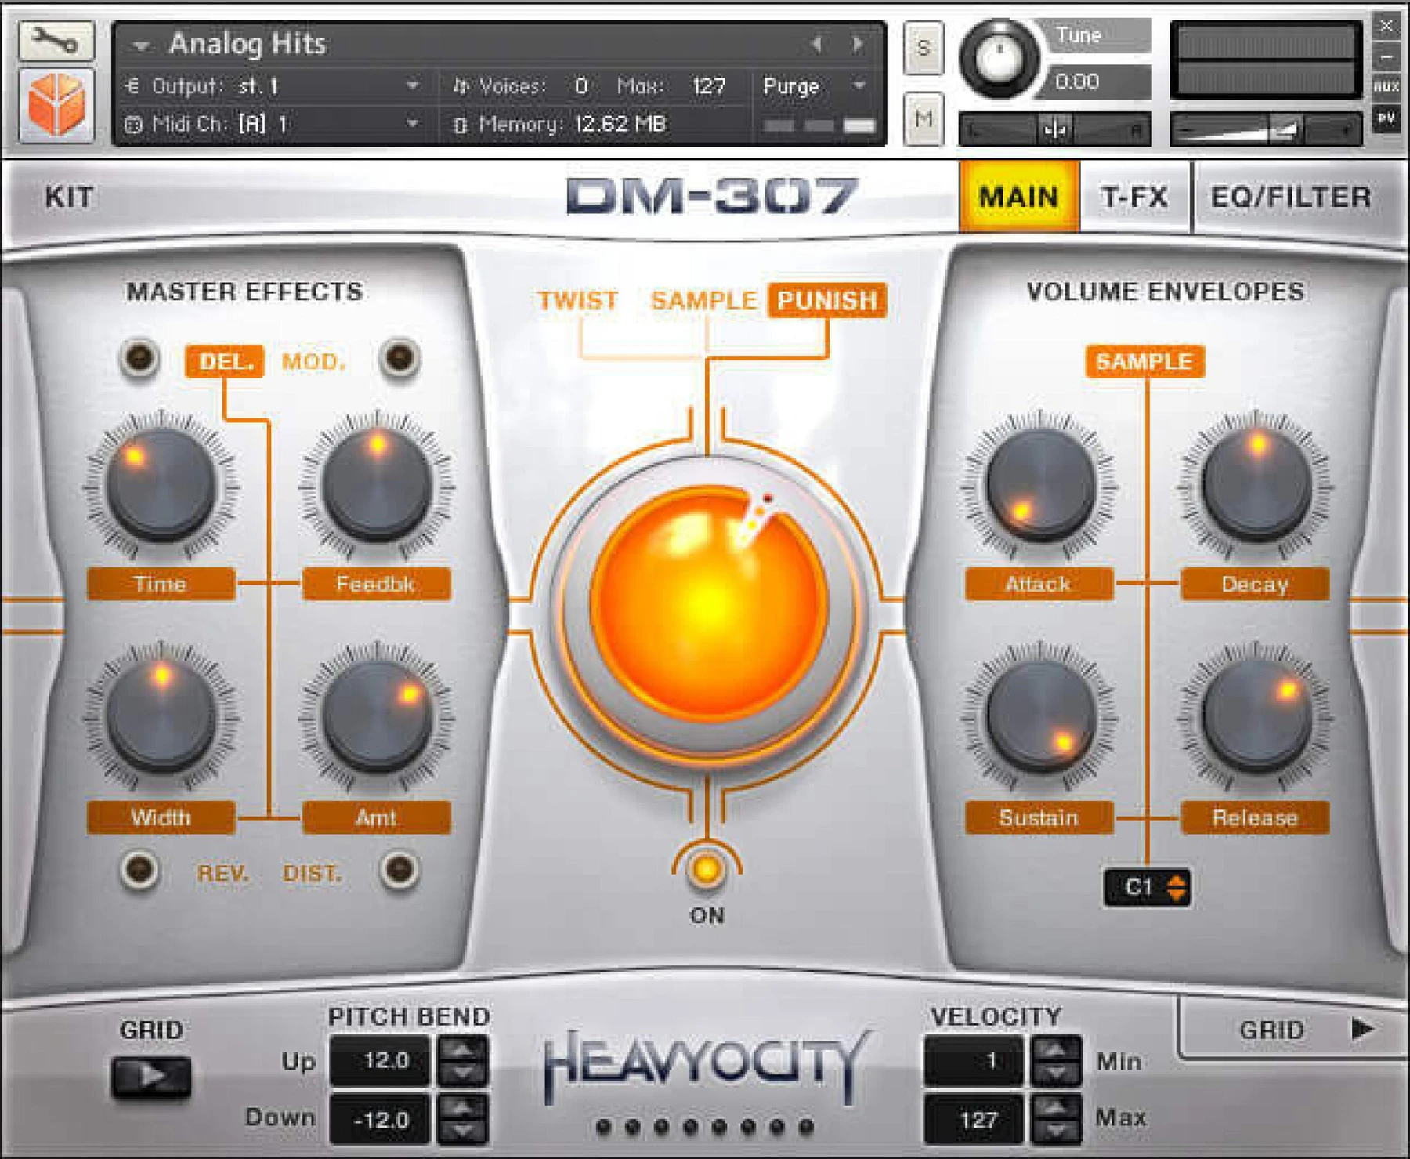Image resolution: width=1410 pixels, height=1159 pixels.
Task: Decrease Pitch Bend Up with down arrow
Action: (x=462, y=1074)
